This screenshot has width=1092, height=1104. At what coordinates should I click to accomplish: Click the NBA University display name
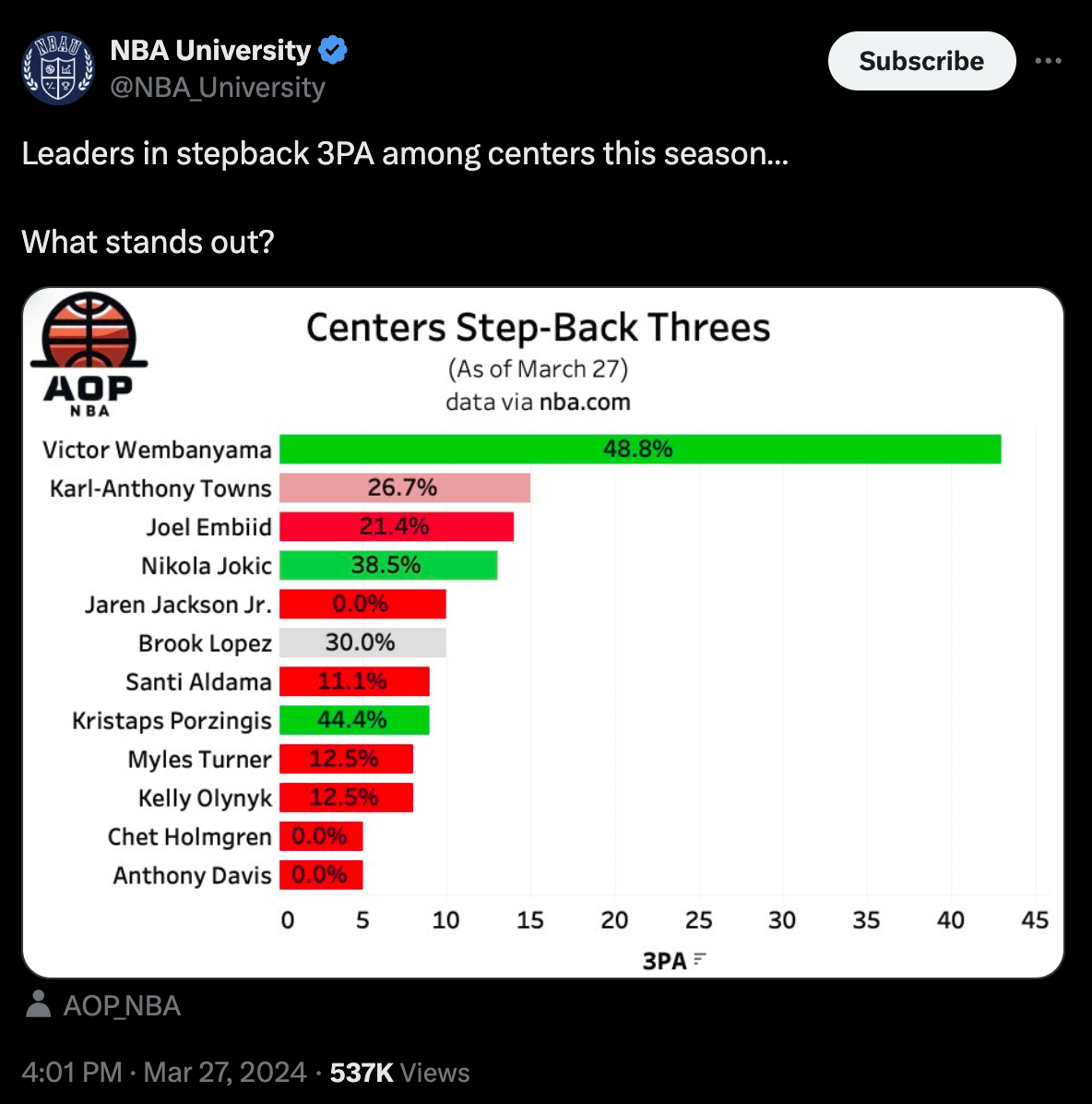210,50
